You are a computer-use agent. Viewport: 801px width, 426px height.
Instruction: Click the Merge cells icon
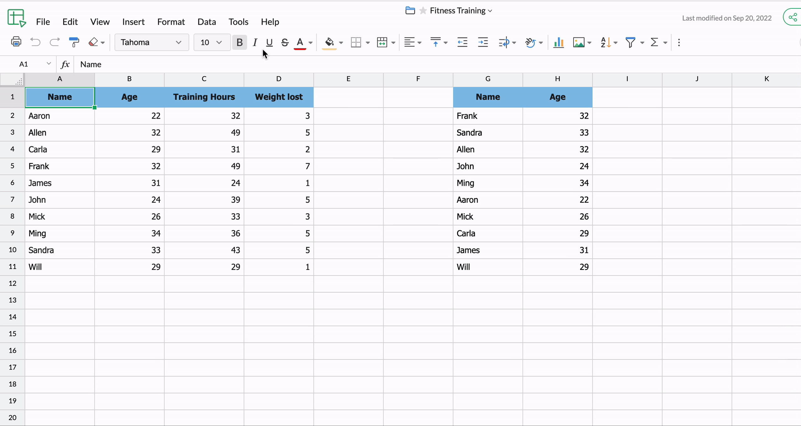click(382, 42)
